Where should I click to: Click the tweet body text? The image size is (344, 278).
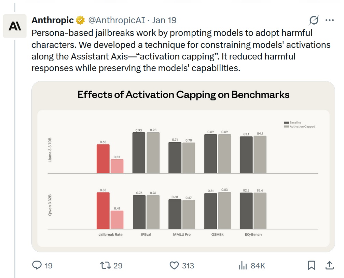(x=171, y=51)
